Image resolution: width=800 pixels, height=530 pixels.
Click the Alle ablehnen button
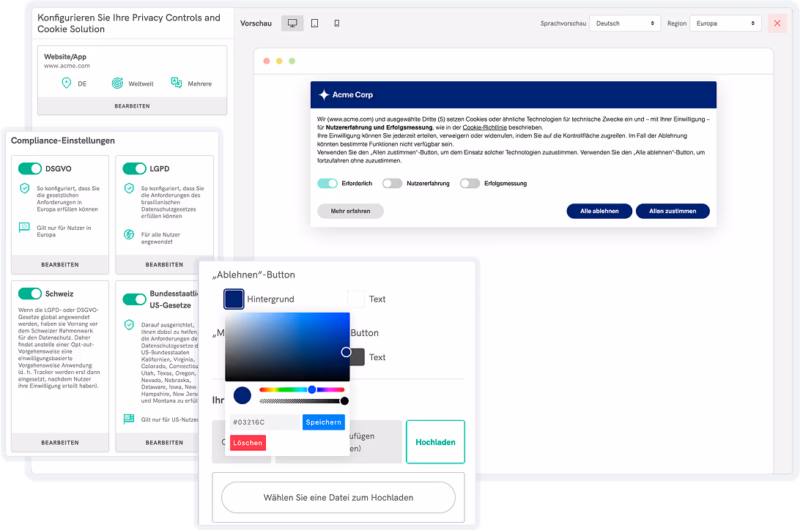pyautogui.click(x=599, y=211)
